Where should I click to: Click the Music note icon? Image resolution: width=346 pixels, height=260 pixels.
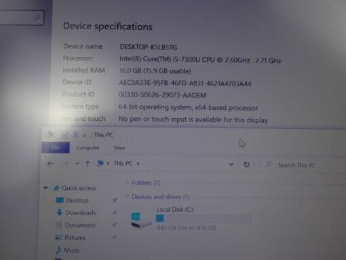[58, 250]
